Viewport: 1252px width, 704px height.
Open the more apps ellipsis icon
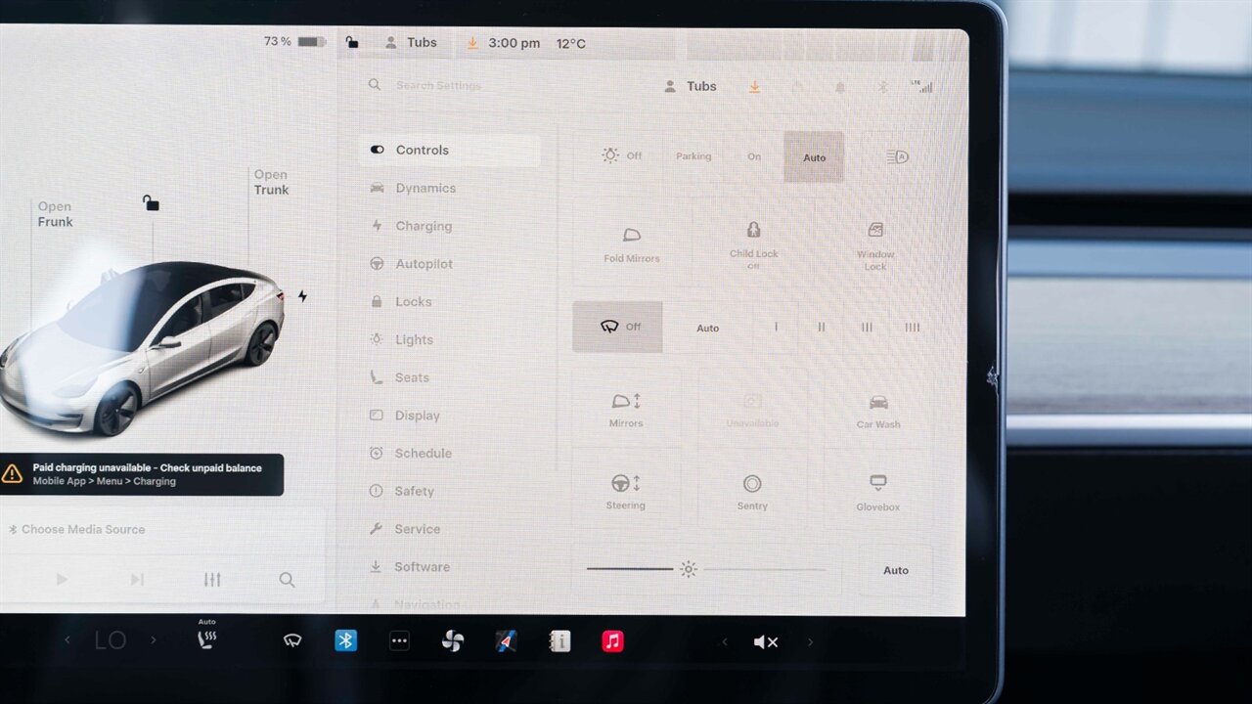(399, 641)
